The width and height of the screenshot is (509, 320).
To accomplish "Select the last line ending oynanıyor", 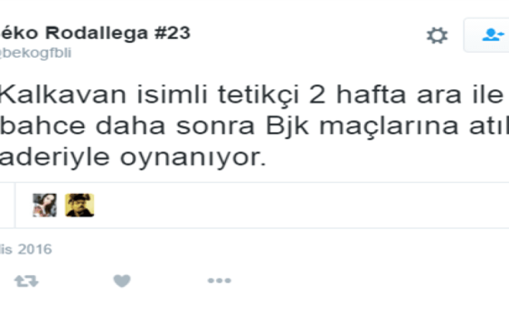I will coord(133,158).
